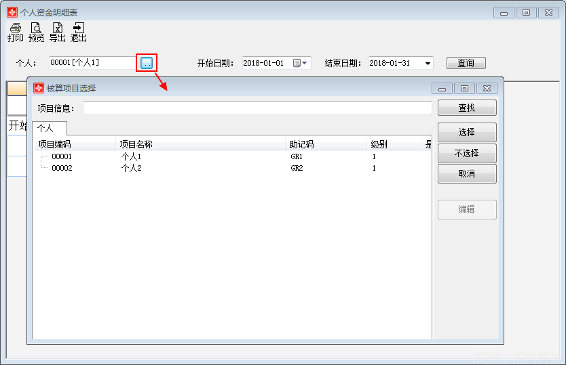This screenshot has width=566, height=365.
Task: Switch to the 个人 tab
Action: click(x=45, y=128)
